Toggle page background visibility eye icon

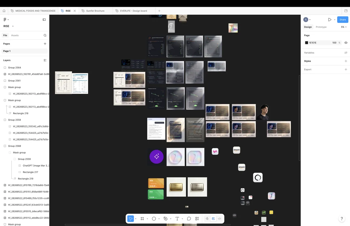(x=346, y=43)
